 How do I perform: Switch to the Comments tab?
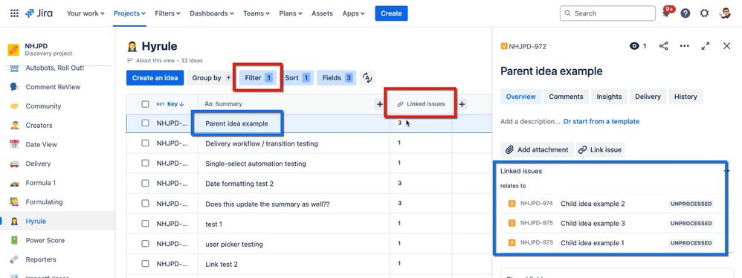[566, 97]
